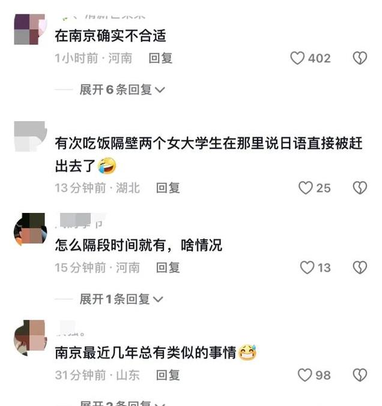The width and height of the screenshot is (382, 406).
Task: Like the '怎么隔段时间就有' comment
Action: [x=308, y=267]
